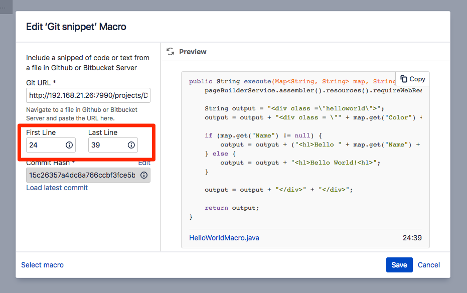The height and width of the screenshot is (293, 467).
Task: Click the First Line info icon
Action: (x=69, y=145)
